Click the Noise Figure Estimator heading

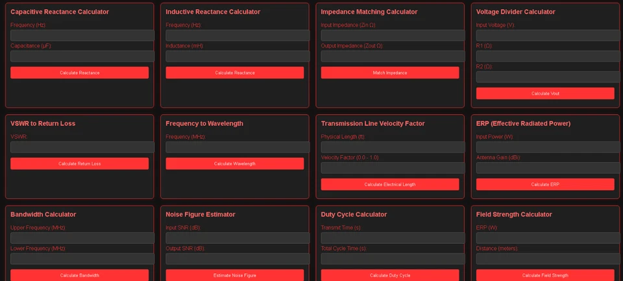coord(201,215)
